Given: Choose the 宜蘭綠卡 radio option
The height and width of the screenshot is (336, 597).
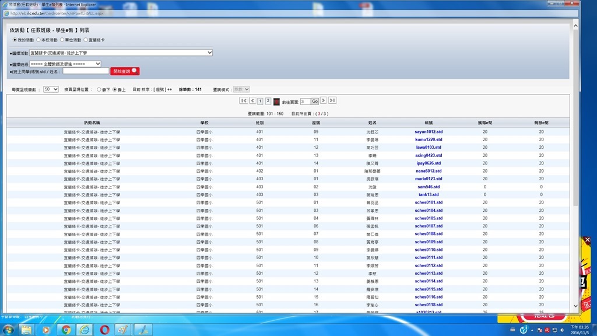Looking at the screenshot, I should 86,40.
